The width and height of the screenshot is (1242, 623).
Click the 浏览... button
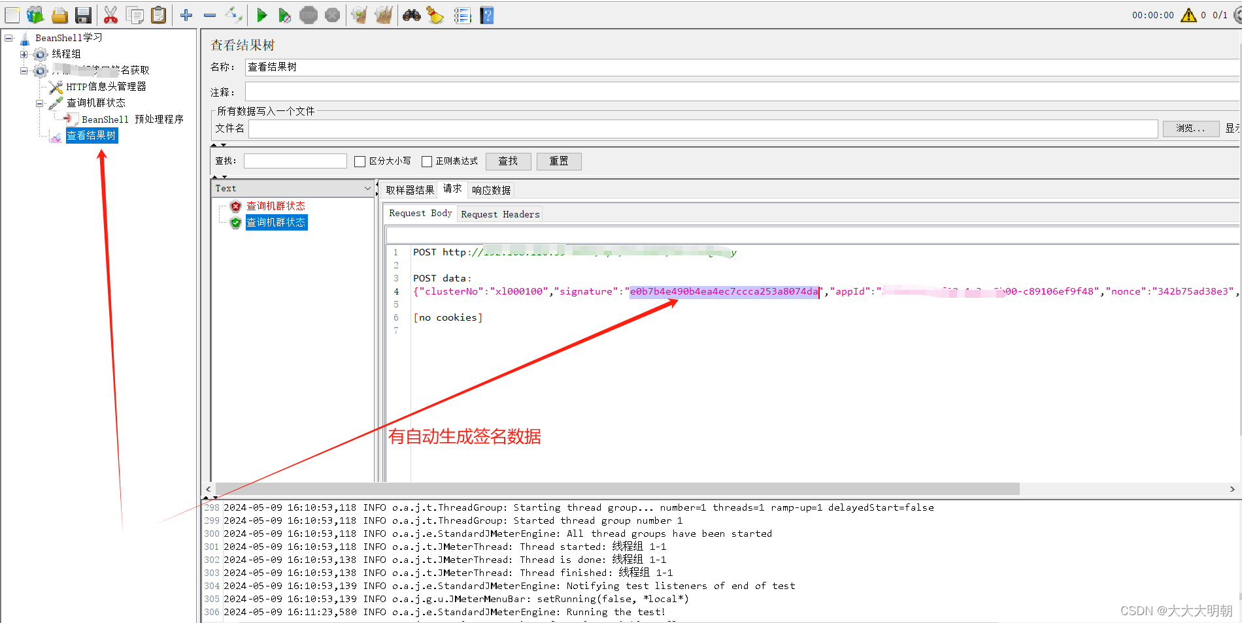click(1190, 129)
